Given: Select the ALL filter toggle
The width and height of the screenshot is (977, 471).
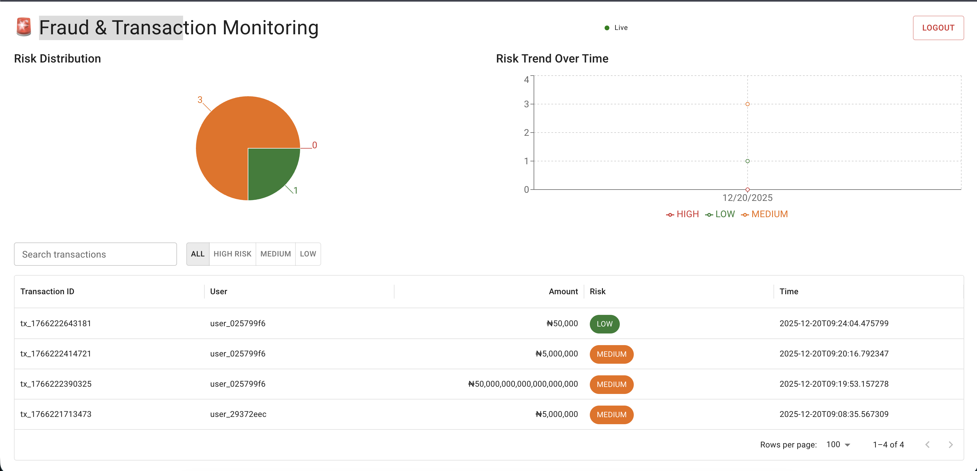Looking at the screenshot, I should (198, 254).
